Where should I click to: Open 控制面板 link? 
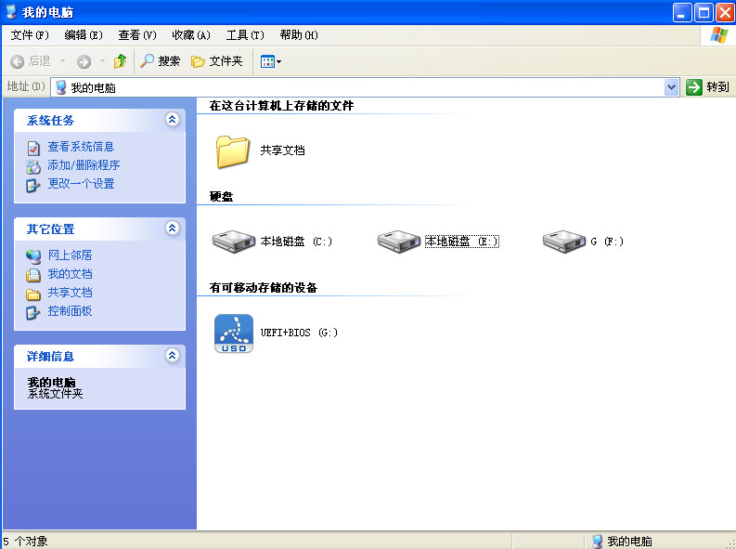[x=70, y=311]
